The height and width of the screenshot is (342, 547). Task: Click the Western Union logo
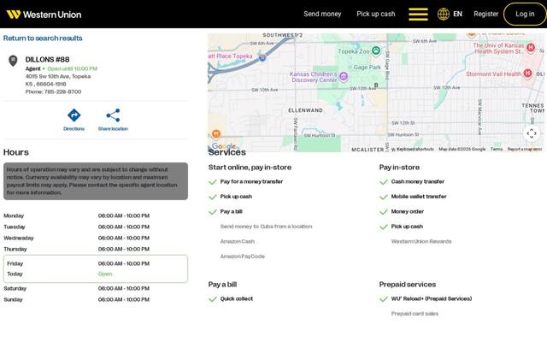pyautogui.click(x=44, y=15)
